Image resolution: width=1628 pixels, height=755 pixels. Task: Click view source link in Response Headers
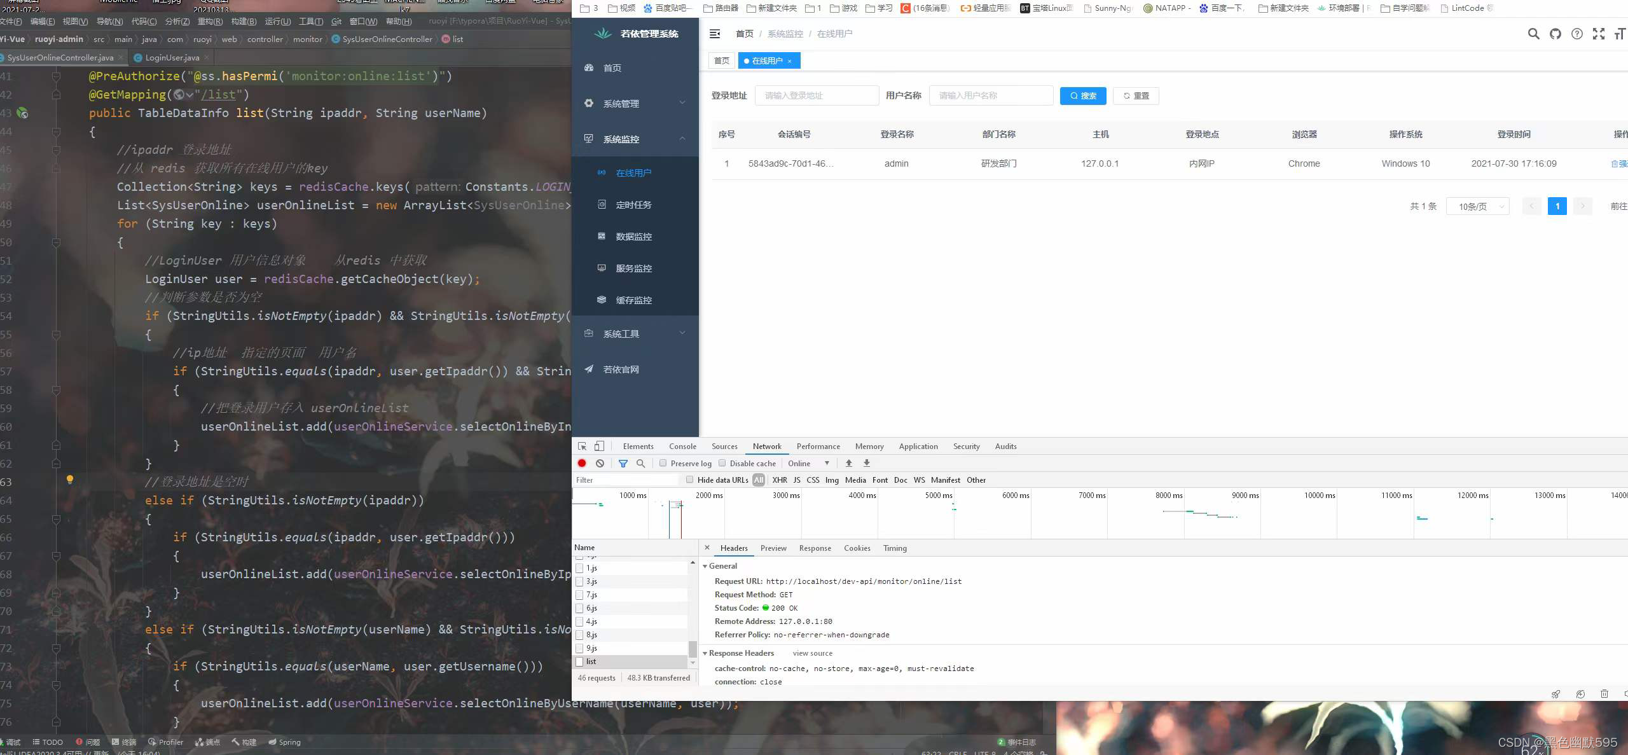pyautogui.click(x=812, y=653)
